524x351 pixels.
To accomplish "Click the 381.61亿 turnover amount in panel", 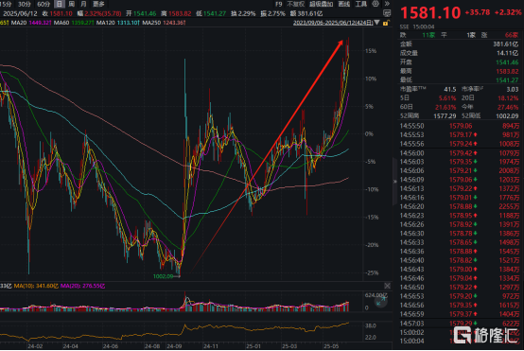I will click(x=506, y=44).
